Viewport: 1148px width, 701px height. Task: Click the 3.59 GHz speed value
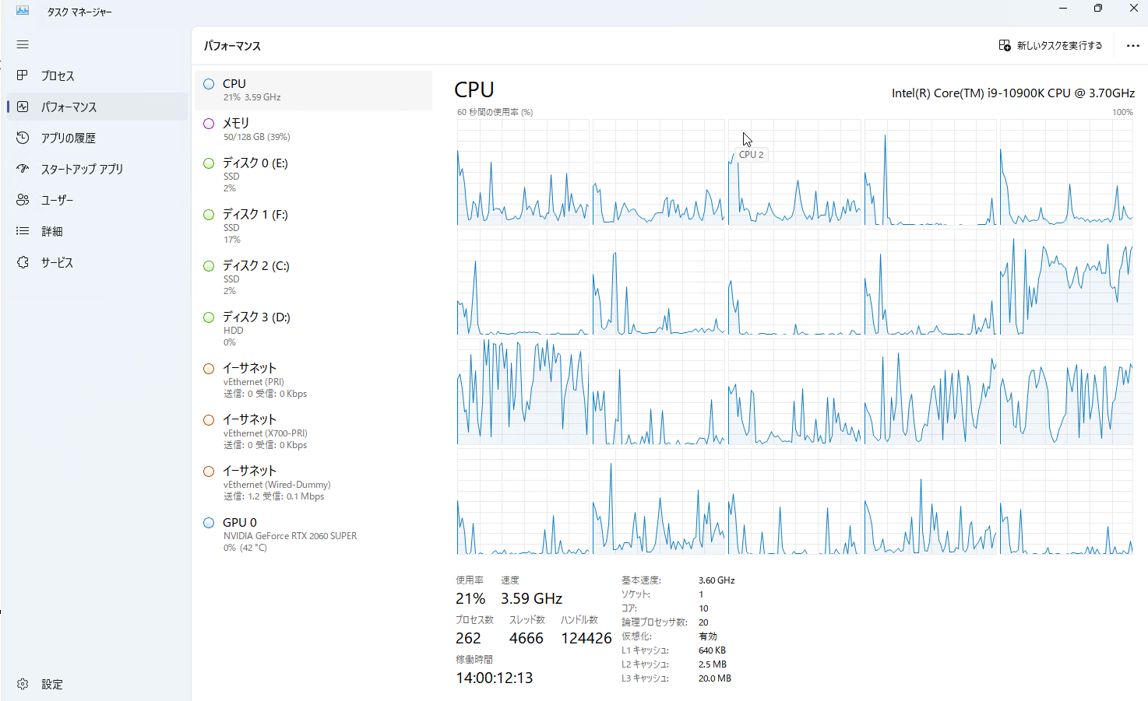531,598
